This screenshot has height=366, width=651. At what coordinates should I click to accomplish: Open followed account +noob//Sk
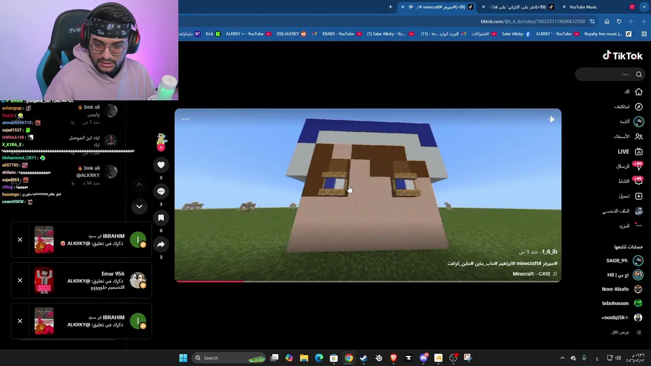[622, 318]
